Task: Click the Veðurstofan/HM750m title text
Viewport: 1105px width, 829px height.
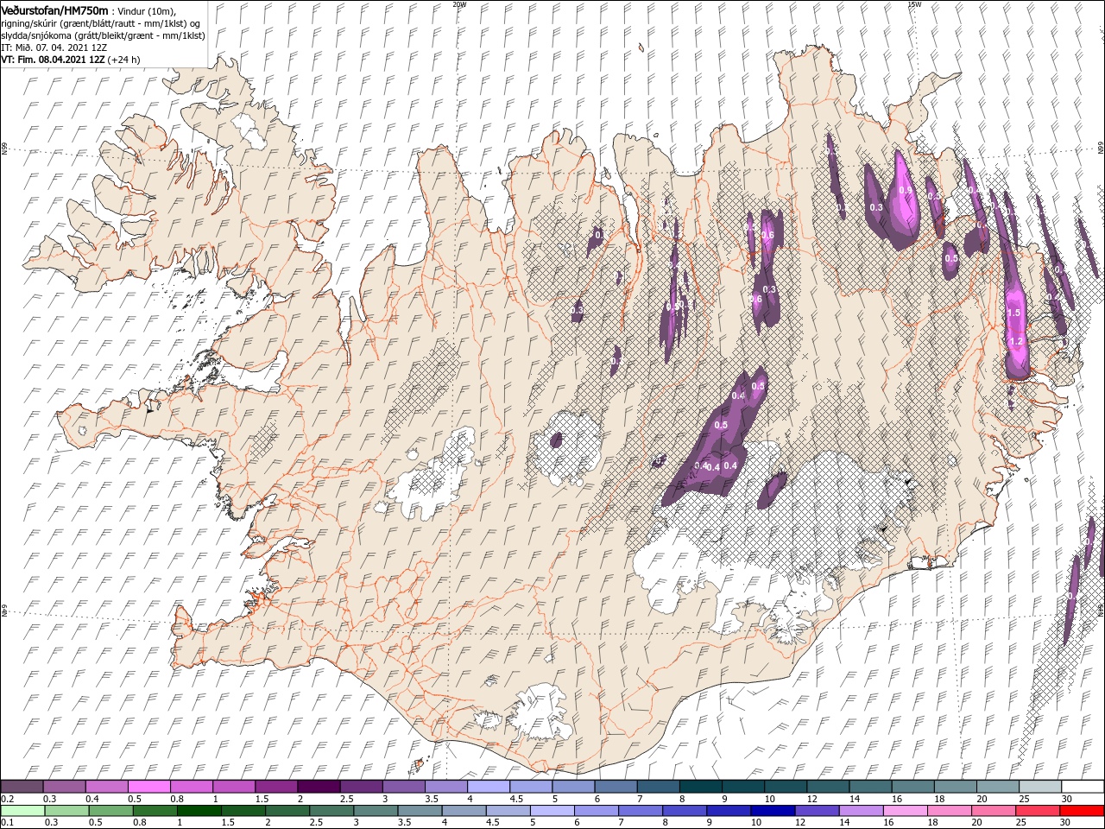Action: click(x=54, y=9)
